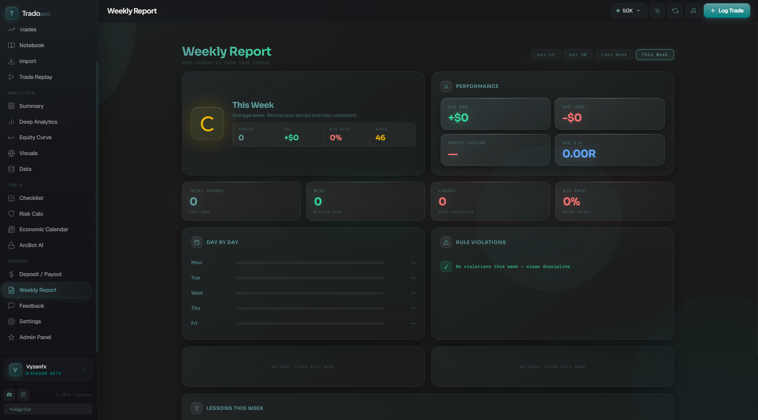Click the Import download icon
Screen dimensions: 758x420
[11, 61]
